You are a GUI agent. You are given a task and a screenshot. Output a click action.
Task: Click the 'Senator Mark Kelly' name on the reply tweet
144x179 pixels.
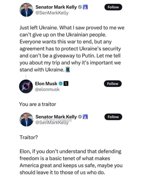pos(56,117)
